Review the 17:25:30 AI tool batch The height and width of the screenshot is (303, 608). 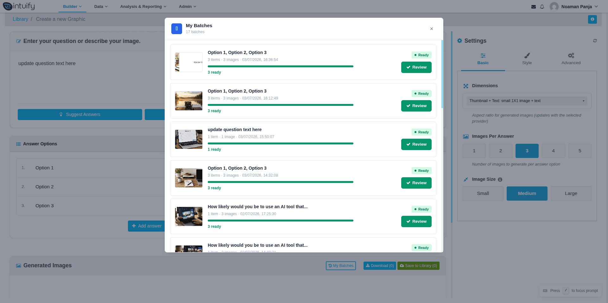(416, 221)
